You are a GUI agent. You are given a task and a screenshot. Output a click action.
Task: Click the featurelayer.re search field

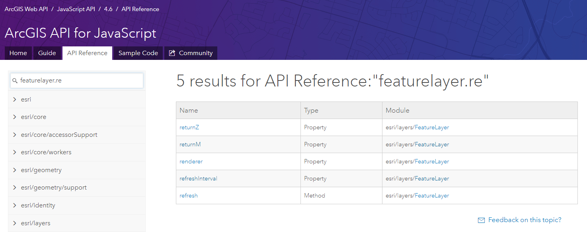[x=80, y=81]
